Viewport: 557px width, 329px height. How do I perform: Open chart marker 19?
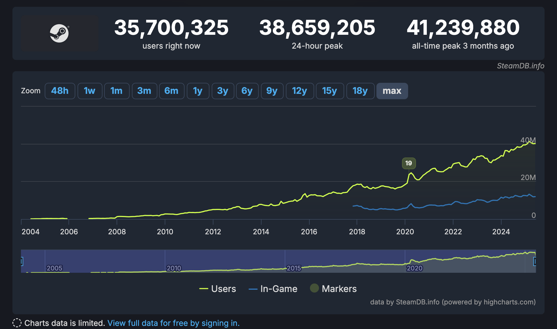pyautogui.click(x=409, y=163)
